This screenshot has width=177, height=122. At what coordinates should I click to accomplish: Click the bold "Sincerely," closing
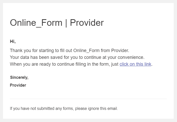[19, 77]
